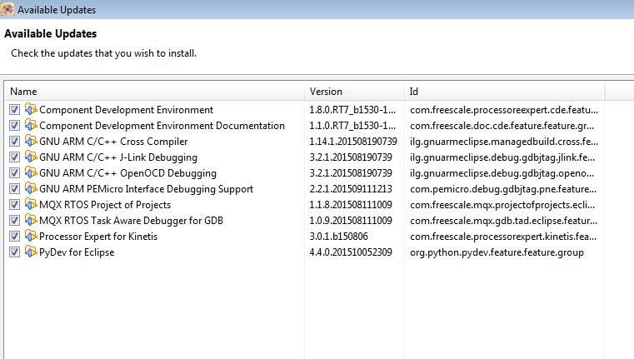Click the PyDev for Eclipse feature icon
The width and height of the screenshot is (634, 359).
point(31,252)
